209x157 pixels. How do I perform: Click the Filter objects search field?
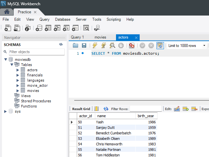point(37,52)
